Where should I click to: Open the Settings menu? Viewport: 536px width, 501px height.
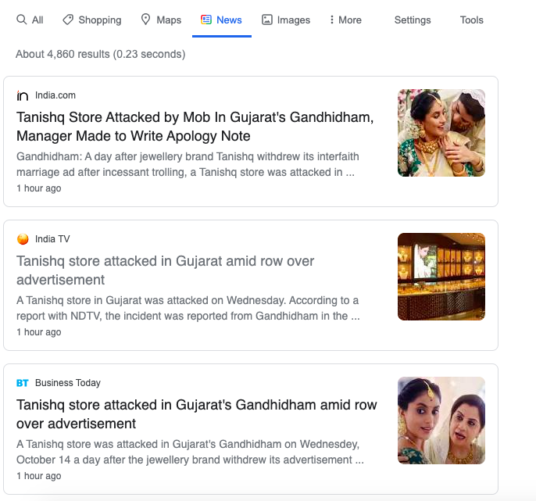(413, 20)
